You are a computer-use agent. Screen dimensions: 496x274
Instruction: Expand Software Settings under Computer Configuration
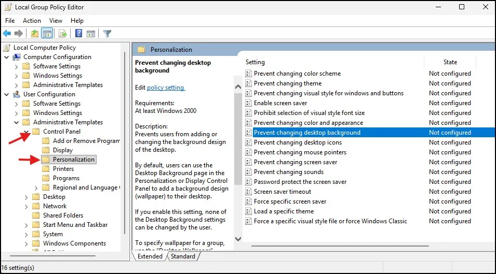pos(17,66)
